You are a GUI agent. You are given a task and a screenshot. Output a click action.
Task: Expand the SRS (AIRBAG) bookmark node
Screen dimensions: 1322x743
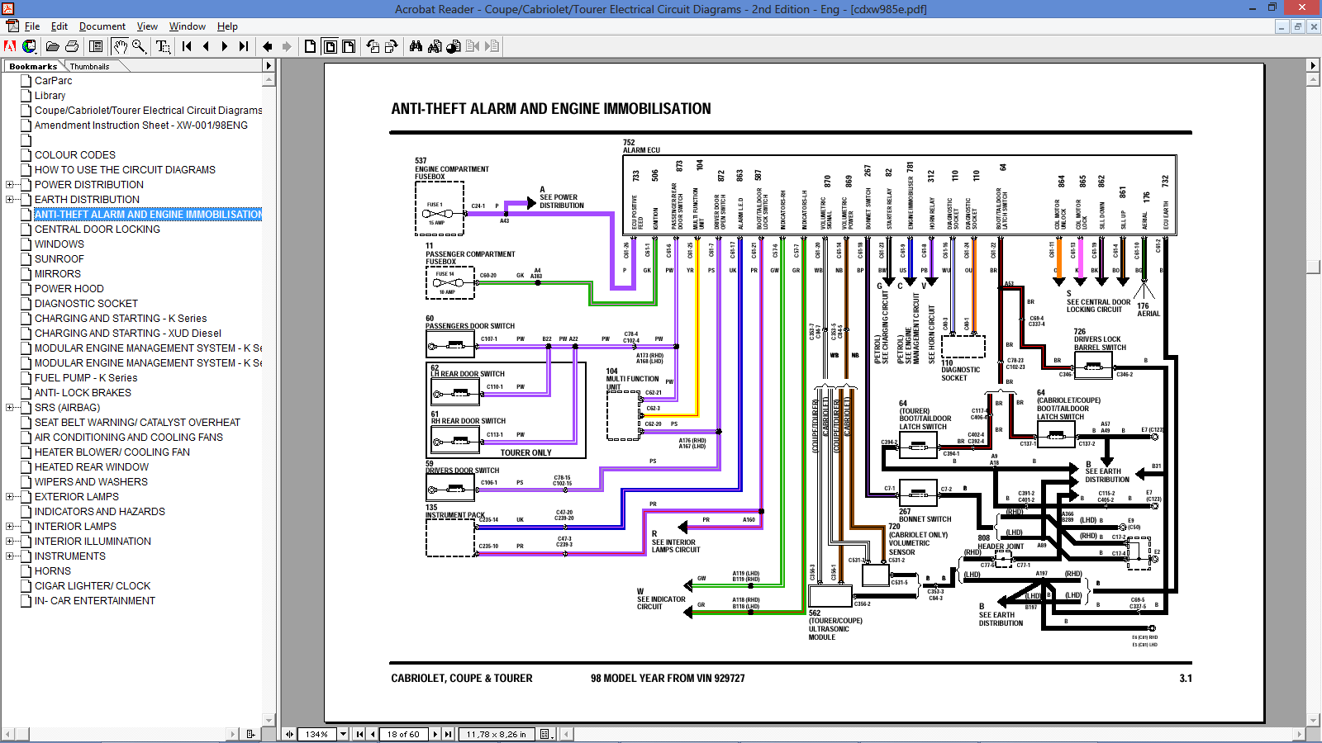10,408
